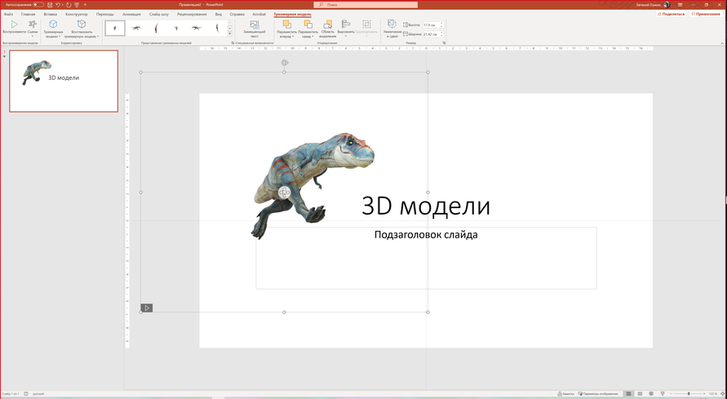Viewport: 727px width, 399px height.
Task: Click the 3D rotate handle on dinosaur
Action: click(283, 193)
